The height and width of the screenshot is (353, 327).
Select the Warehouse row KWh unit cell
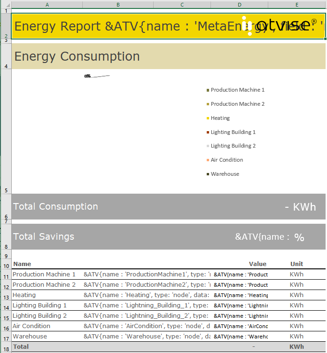(x=296, y=337)
